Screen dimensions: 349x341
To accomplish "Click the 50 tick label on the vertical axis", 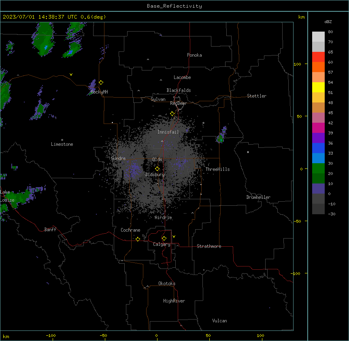I will [299, 116].
